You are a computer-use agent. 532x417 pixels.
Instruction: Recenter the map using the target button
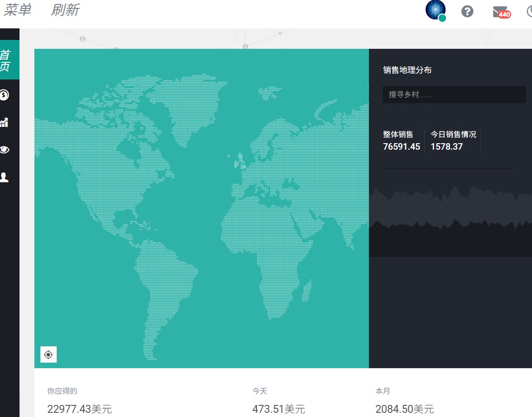coord(48,355)
